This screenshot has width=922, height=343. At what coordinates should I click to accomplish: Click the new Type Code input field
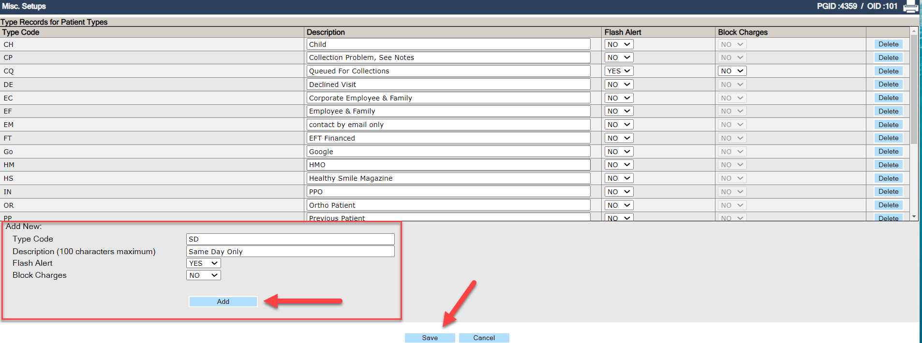(290, 239)
